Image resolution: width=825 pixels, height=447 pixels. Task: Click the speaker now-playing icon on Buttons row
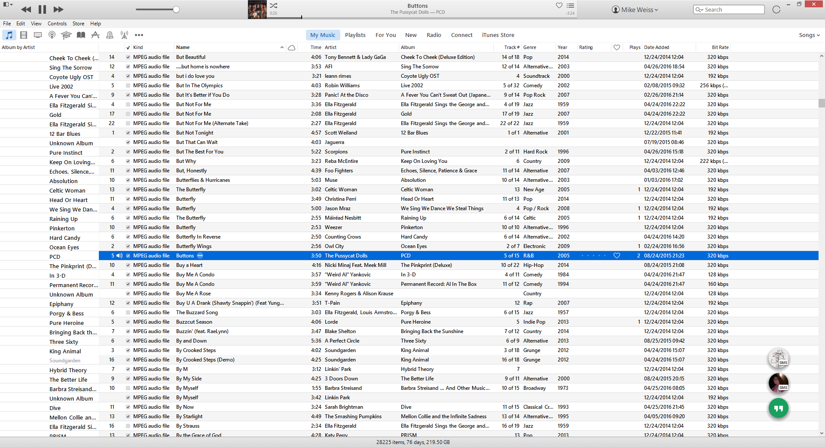pyautogui.click(x=119, y=256)
